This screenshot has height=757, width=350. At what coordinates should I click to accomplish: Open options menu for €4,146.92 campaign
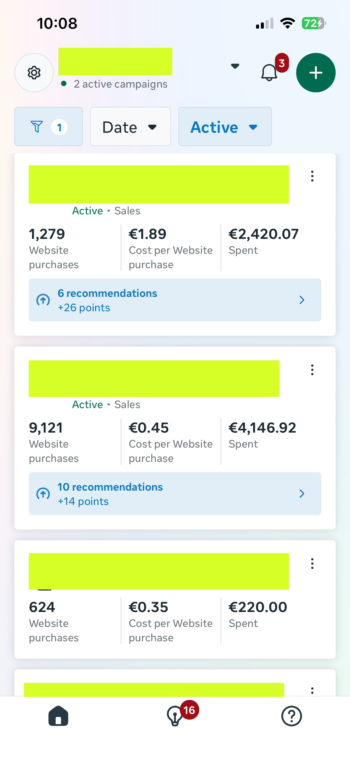tap(312, 370)
